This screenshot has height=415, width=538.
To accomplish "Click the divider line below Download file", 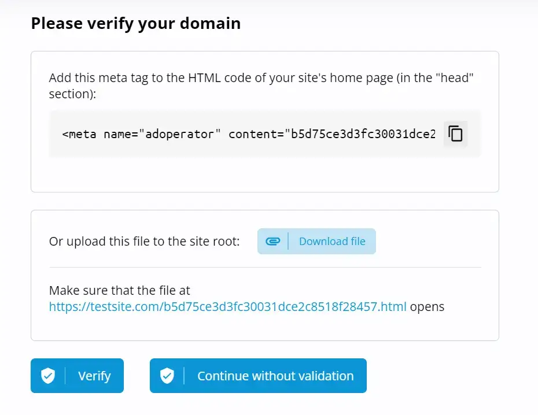I will click(265, 268).
